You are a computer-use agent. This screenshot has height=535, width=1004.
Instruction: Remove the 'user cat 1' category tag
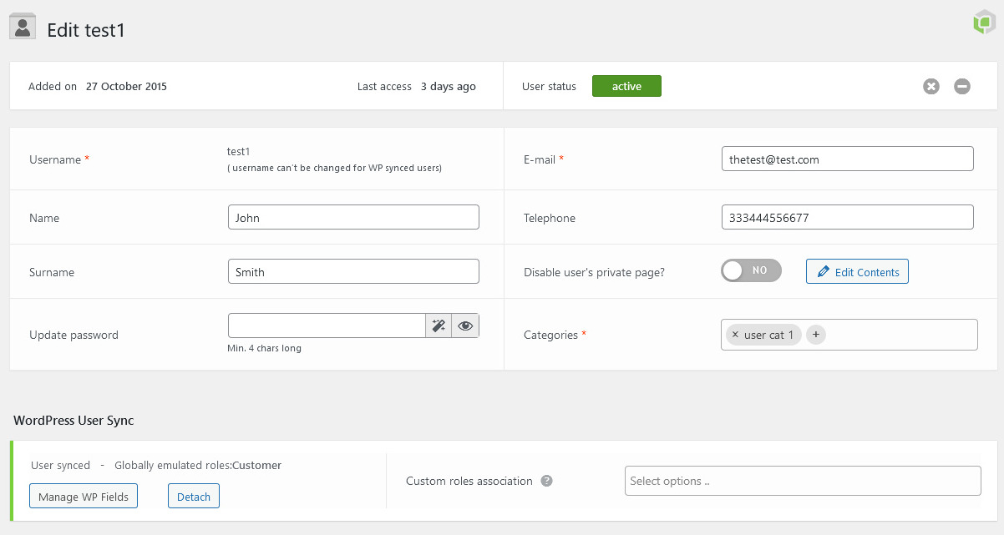point(735,335)
